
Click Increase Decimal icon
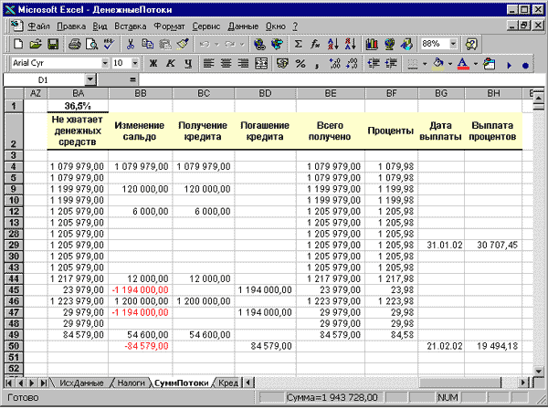[334, 64]
